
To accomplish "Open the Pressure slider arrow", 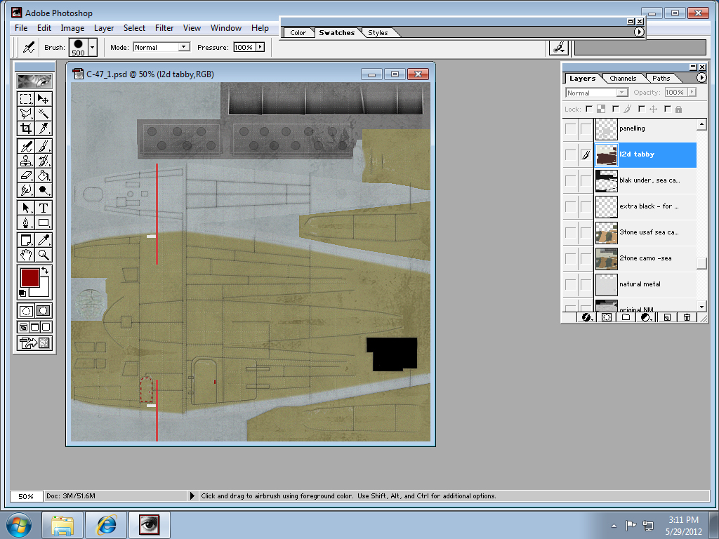I will (x=260, y=47).
